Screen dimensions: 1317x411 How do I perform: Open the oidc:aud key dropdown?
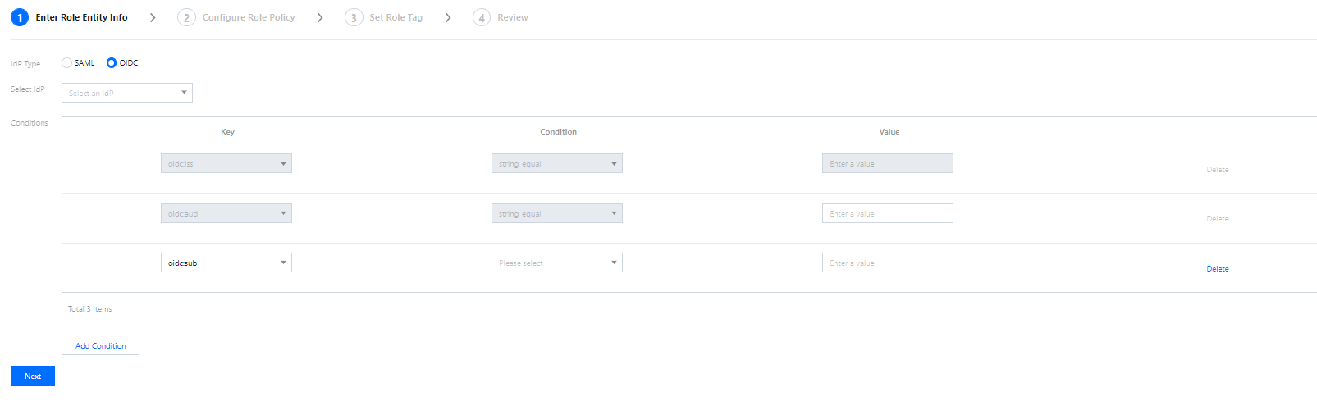(x=226, y=213)
